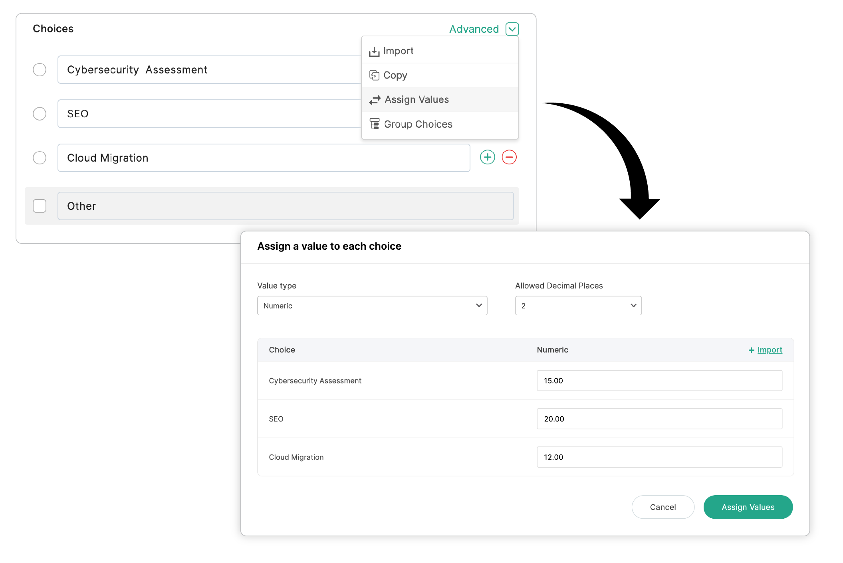Screen dimensions: 843x563
Task: Click the plus icon next to Import link
Action: tap(750, 350)
